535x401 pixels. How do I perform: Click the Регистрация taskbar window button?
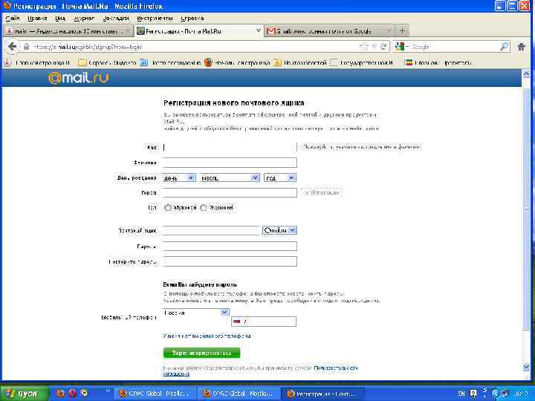coord(323,394)
